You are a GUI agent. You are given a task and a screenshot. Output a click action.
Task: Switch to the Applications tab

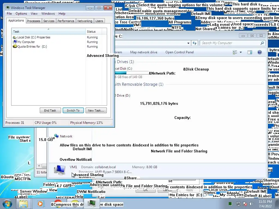(16, 20)
